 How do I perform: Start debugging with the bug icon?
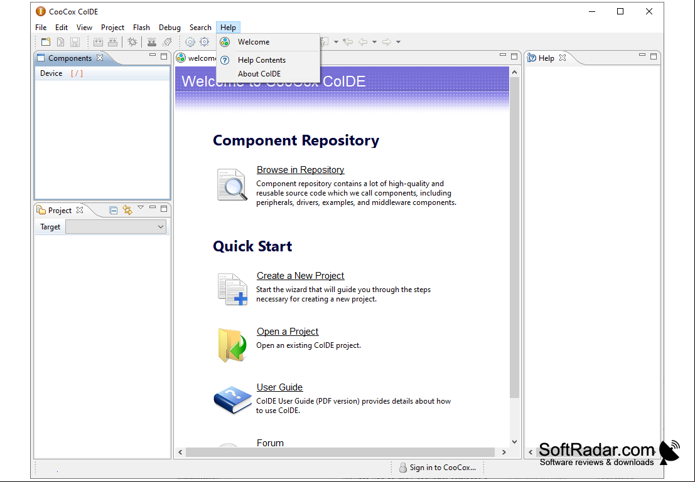[132, 42]
